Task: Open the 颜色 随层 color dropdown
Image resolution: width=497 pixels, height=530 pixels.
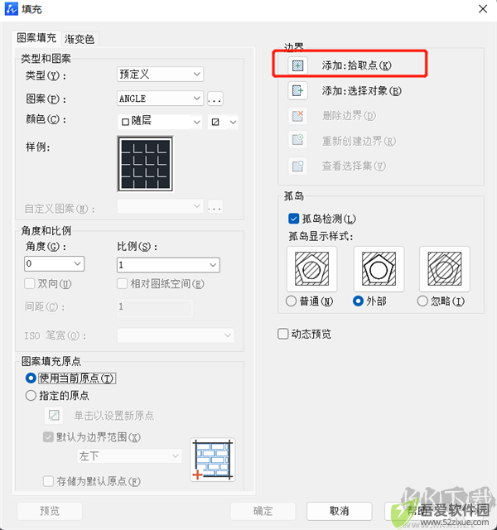Action: pos(160,122)
